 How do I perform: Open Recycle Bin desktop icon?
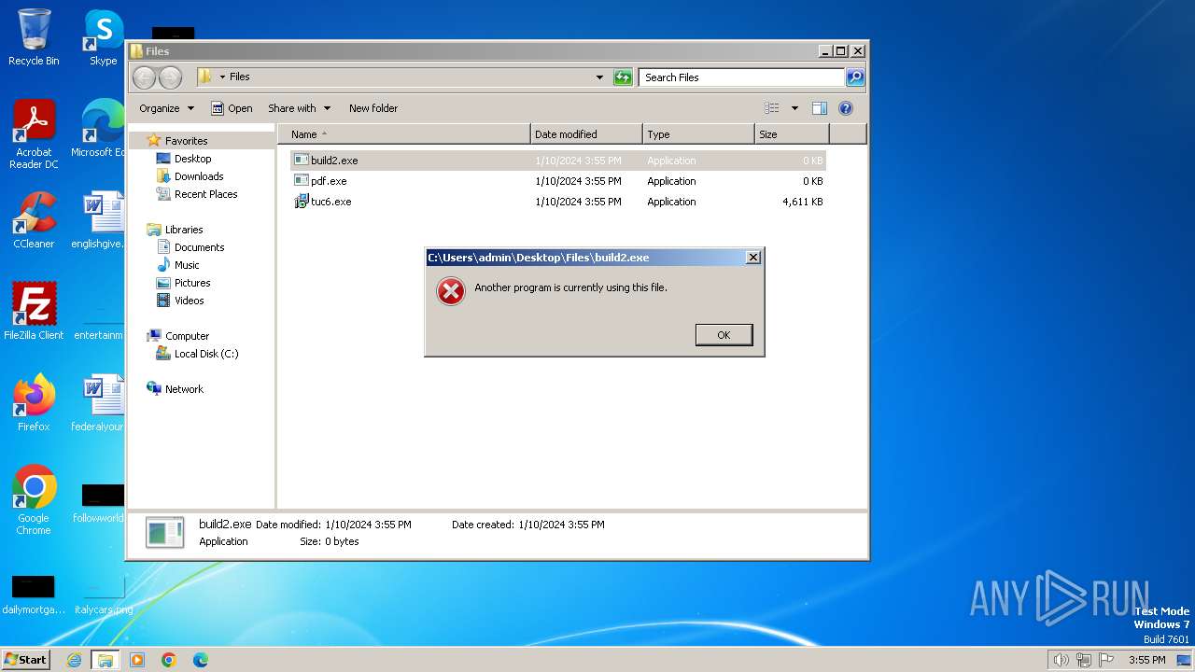pos(34,37)
